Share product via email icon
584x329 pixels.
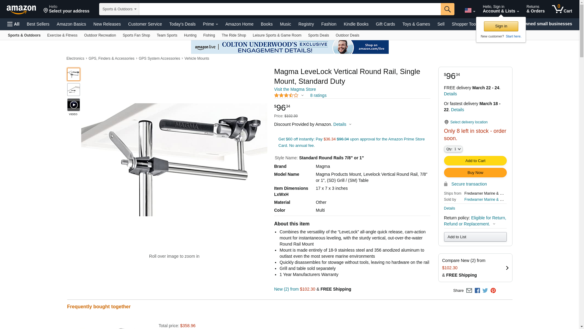coord(469,291)
